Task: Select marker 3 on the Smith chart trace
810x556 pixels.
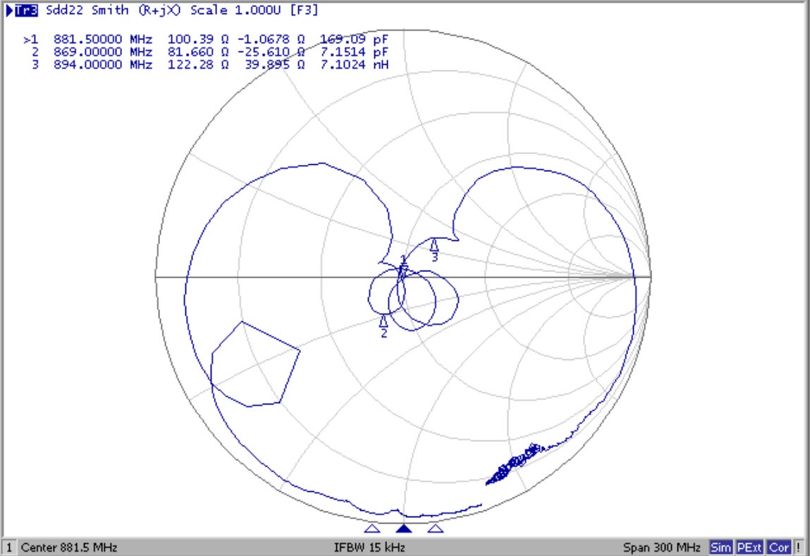Action: pyautogui.click(x=434, y=245)
